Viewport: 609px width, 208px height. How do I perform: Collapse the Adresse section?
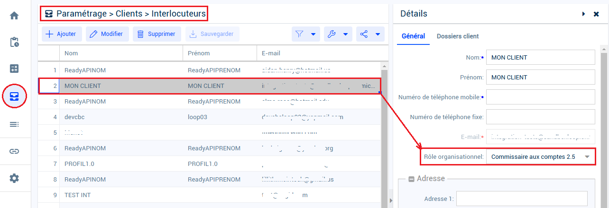411,179
